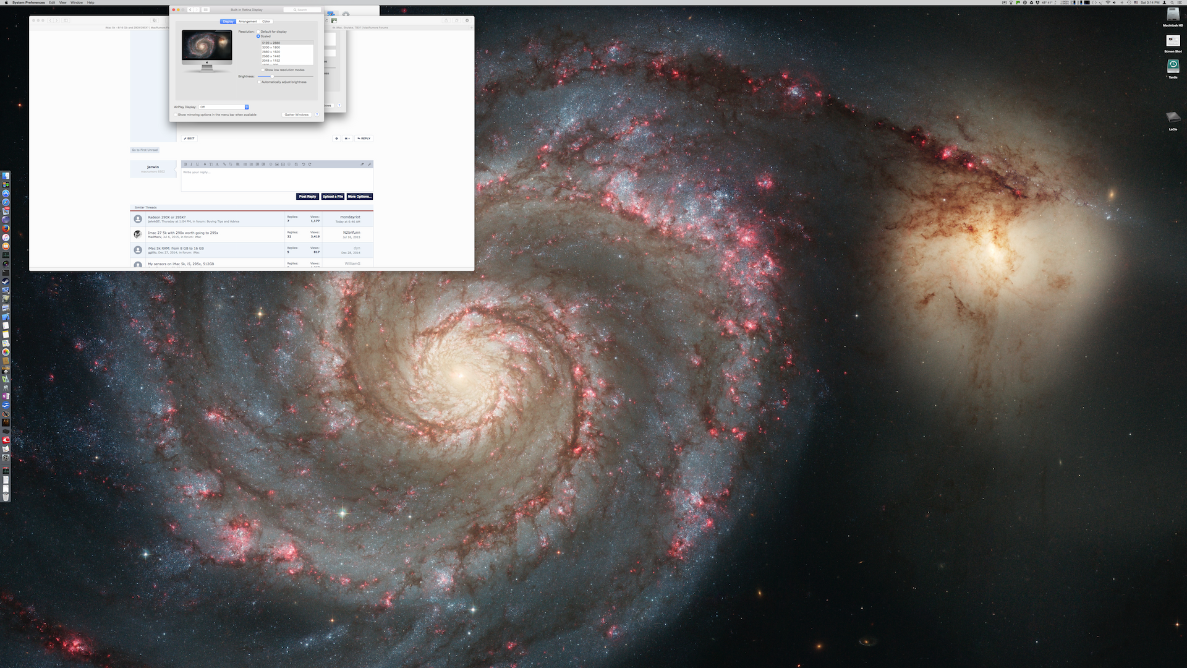Open Spotlight search in menu bar

click(1172, 2)
